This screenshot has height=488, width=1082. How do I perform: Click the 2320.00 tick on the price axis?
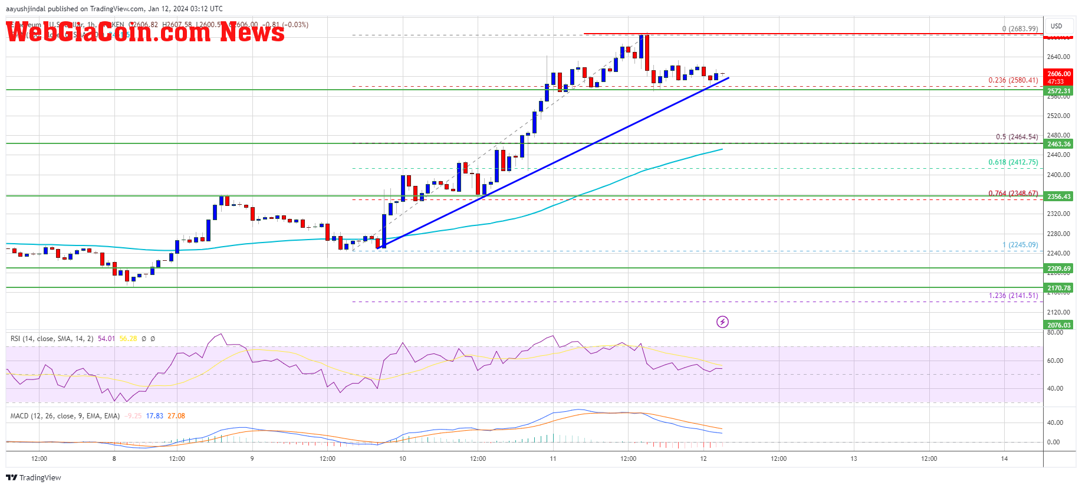tap(1058, 214)
